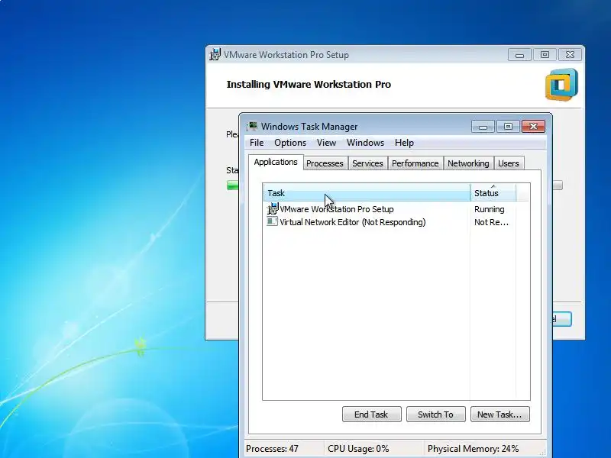
Task: Click the Installing VMware Workstation Pro heading
Action: click(x=309, y=85)
